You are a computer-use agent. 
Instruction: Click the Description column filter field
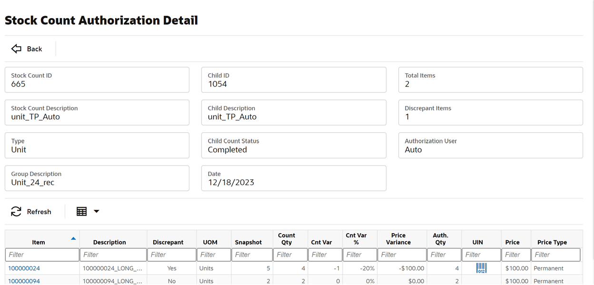click(113, 255)
